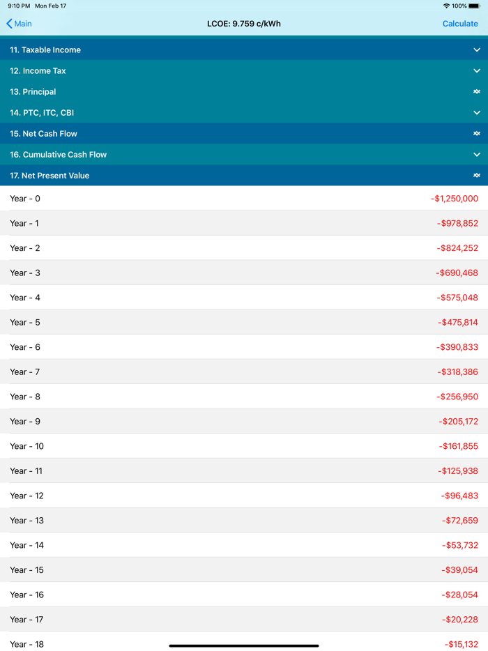Open the Cumulative Cash Flow chevron
This screenshot has height=651, width=488.
coord(477,155)
